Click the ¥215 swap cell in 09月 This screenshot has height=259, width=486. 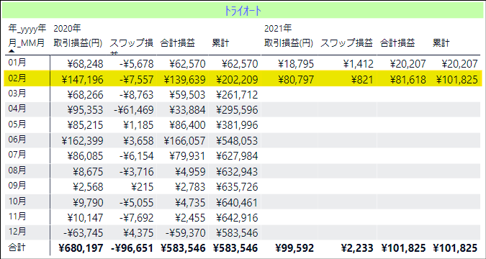[x=143, y=187]
